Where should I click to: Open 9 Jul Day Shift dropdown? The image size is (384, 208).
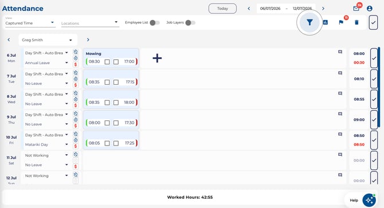[x=46, y=115]
